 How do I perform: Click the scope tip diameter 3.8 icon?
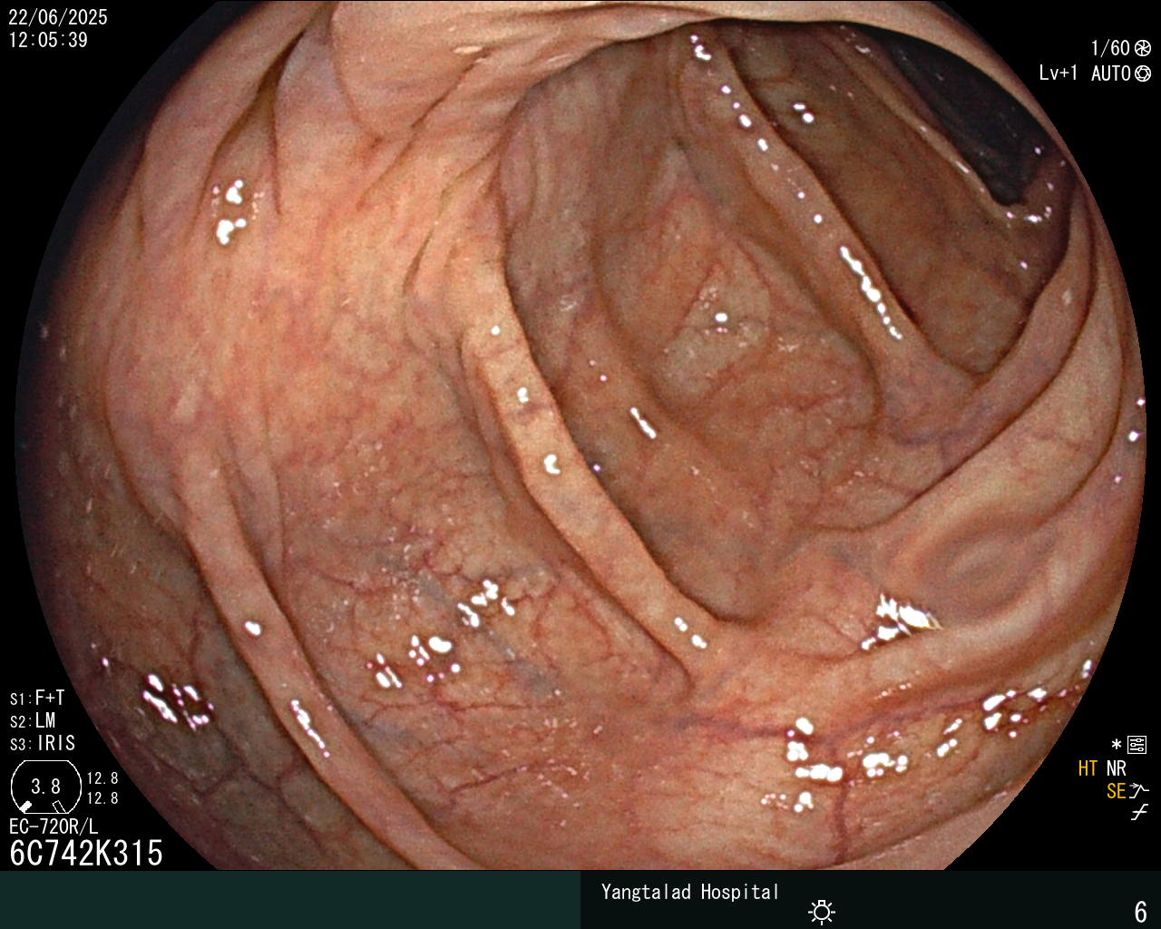pyautogui.click(x=45, y=787)
